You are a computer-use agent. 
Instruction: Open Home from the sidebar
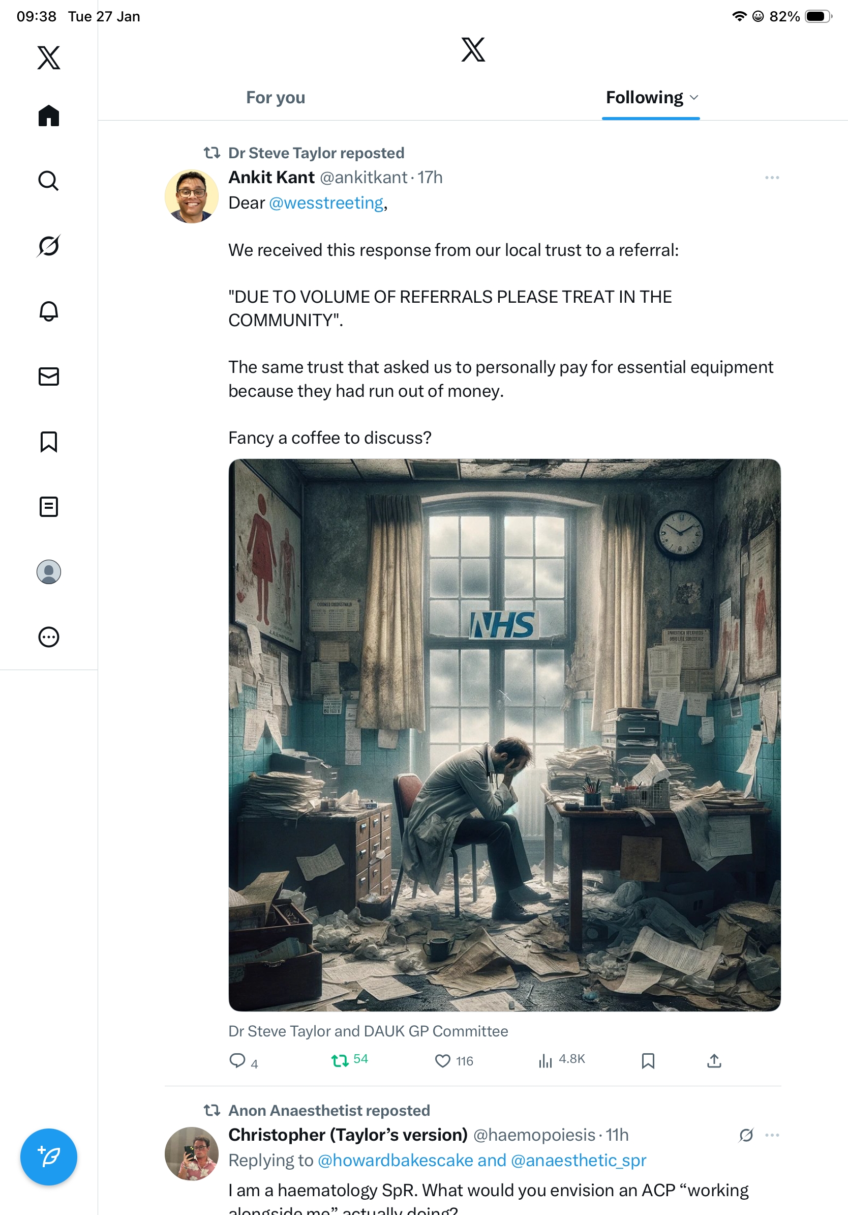(49, 115)
